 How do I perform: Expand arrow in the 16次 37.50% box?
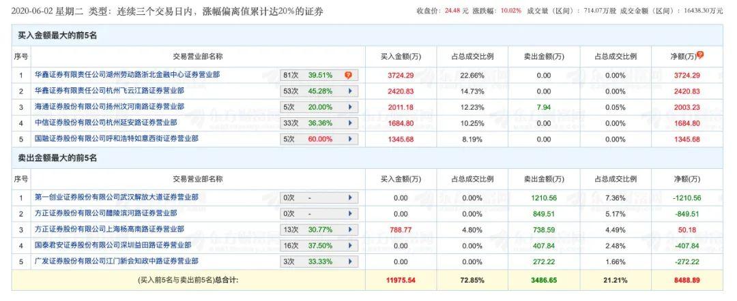[x=350, y=246]
